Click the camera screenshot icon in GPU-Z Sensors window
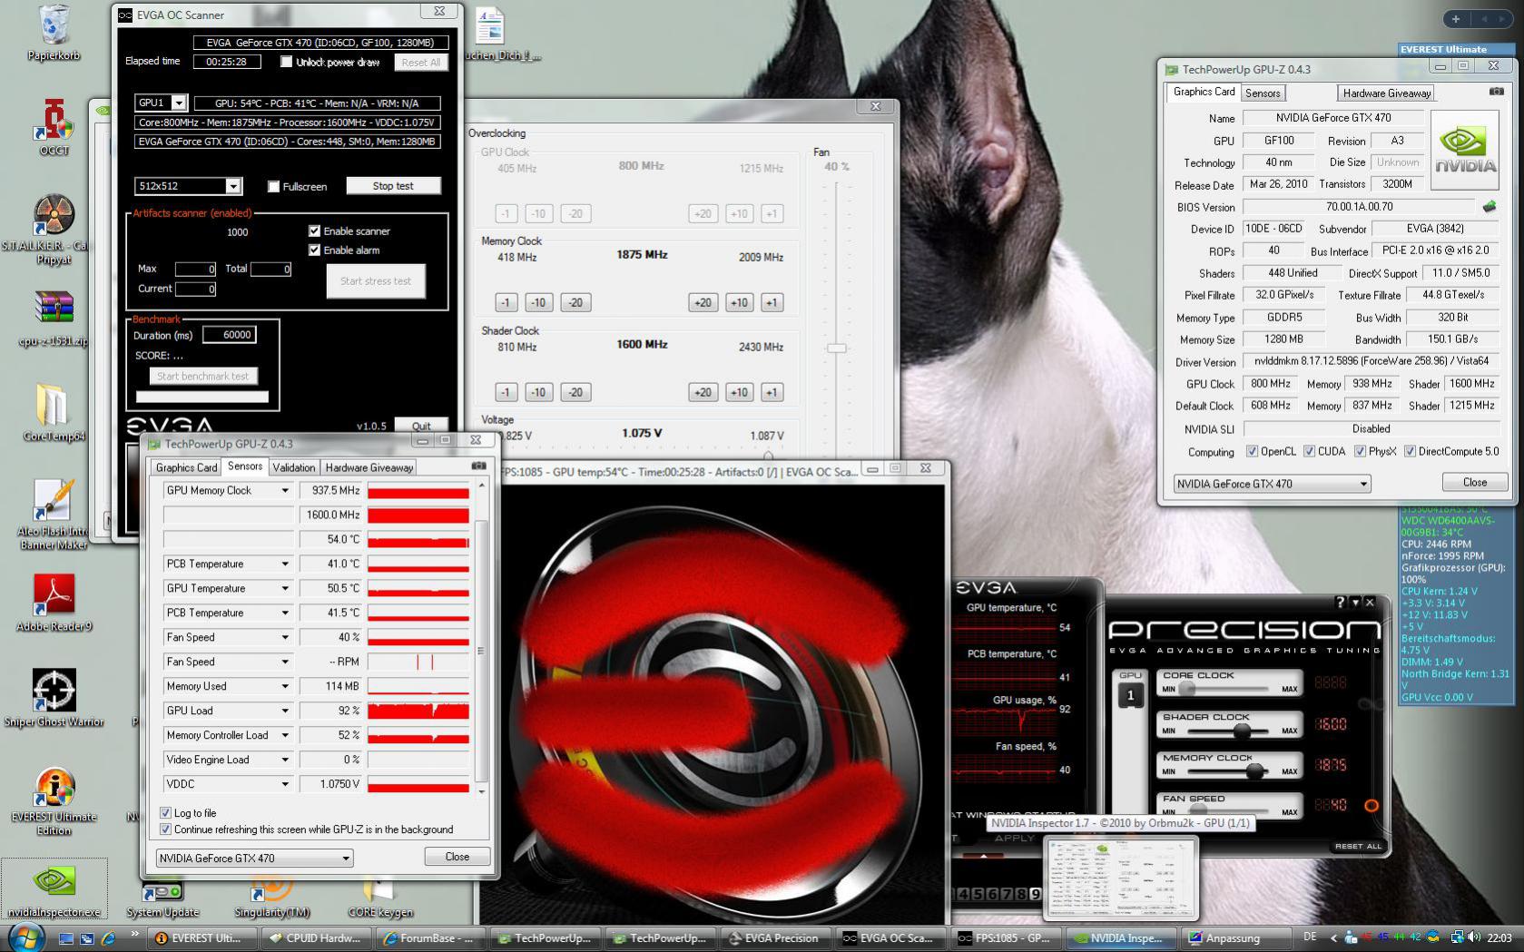 (478, 466)
